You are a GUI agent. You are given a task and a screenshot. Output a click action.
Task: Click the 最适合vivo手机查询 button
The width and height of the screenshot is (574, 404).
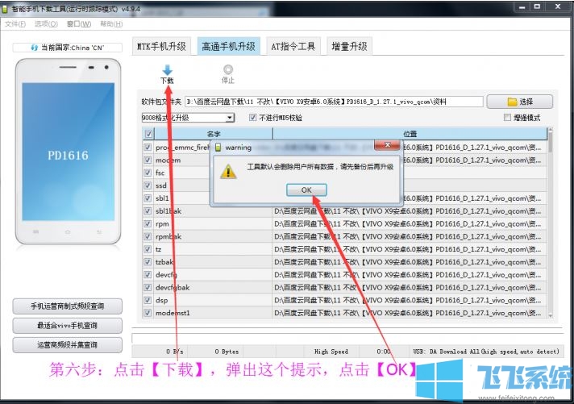68,326
